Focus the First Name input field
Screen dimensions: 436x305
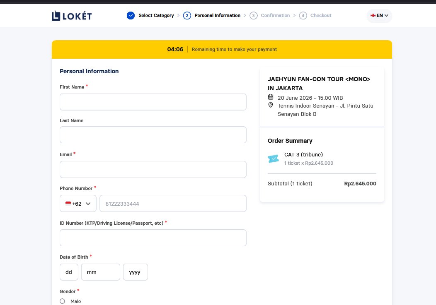tap(153, 102)
